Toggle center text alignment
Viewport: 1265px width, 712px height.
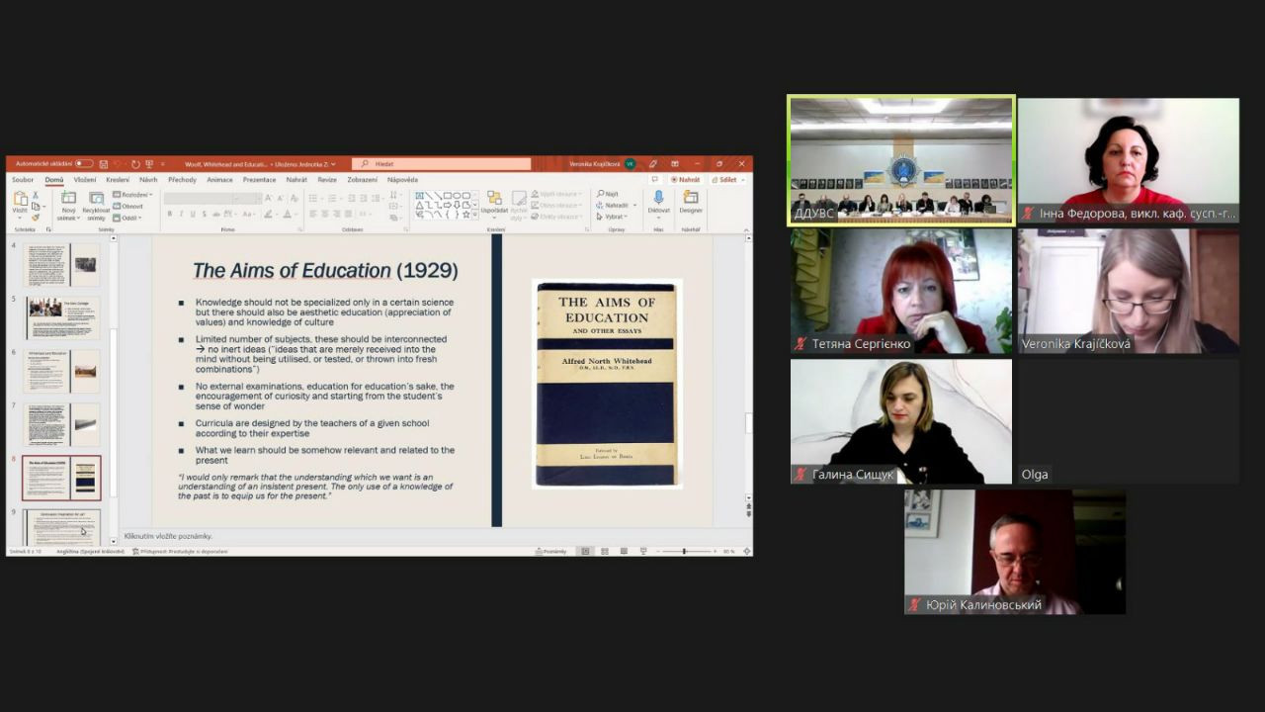point(324,214)
